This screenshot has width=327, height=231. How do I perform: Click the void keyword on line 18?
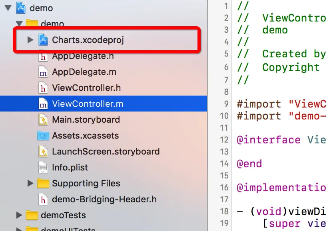point(269,211)
